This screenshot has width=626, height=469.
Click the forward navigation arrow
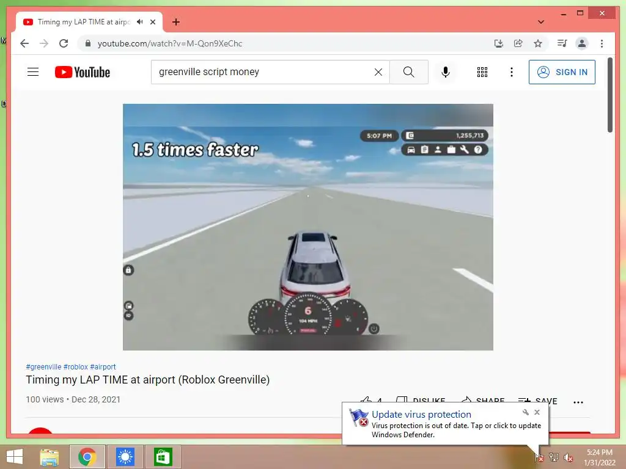[44, 43]
